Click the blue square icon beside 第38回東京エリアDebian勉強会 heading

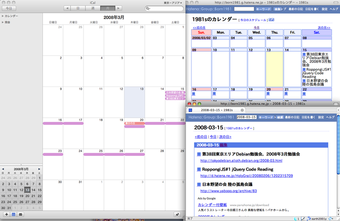(199, 154)
